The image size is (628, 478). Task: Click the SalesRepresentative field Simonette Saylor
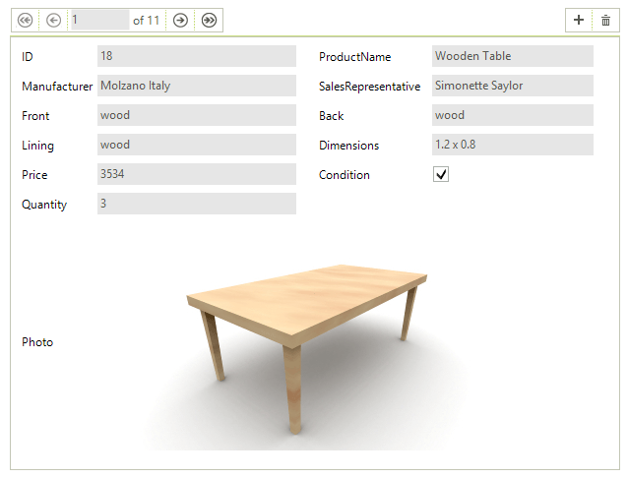point(512,86)
